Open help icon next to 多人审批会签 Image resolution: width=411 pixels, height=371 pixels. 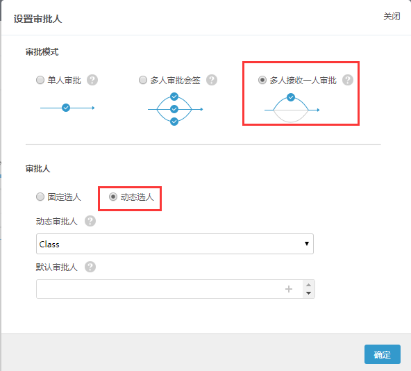[212, 80]
